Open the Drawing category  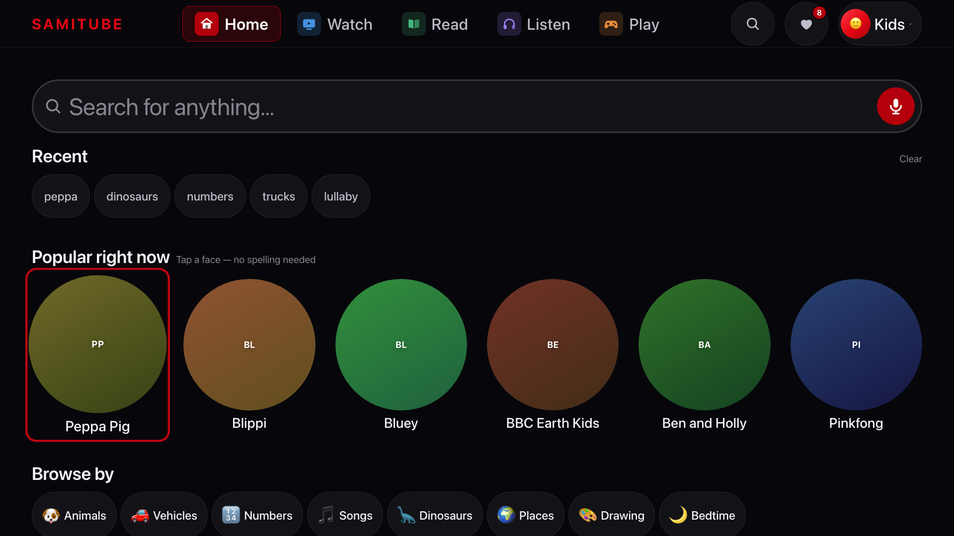612,515
